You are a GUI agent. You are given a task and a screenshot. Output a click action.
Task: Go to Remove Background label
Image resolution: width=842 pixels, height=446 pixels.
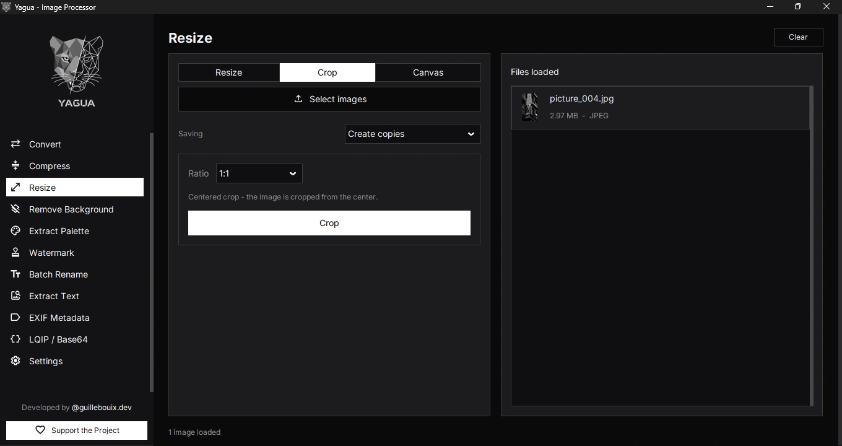pos(71,209)
